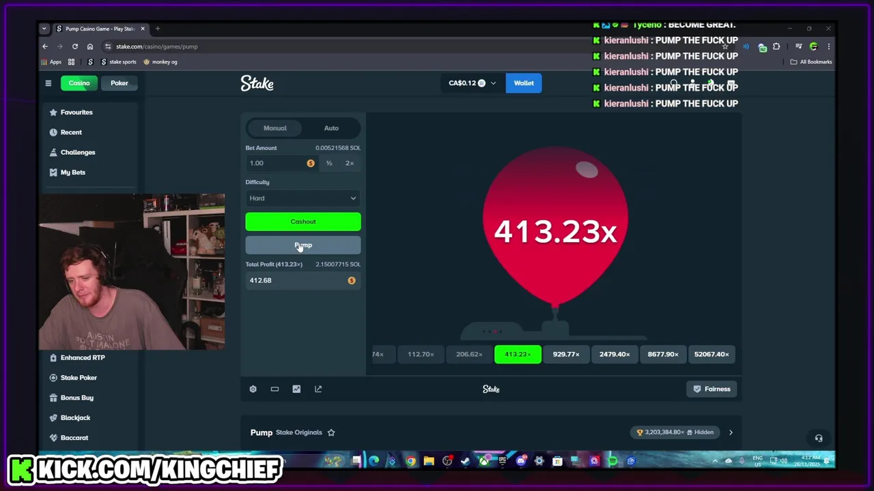
Task: Click the Stake logo in header
Action: [x=257, y=83]
